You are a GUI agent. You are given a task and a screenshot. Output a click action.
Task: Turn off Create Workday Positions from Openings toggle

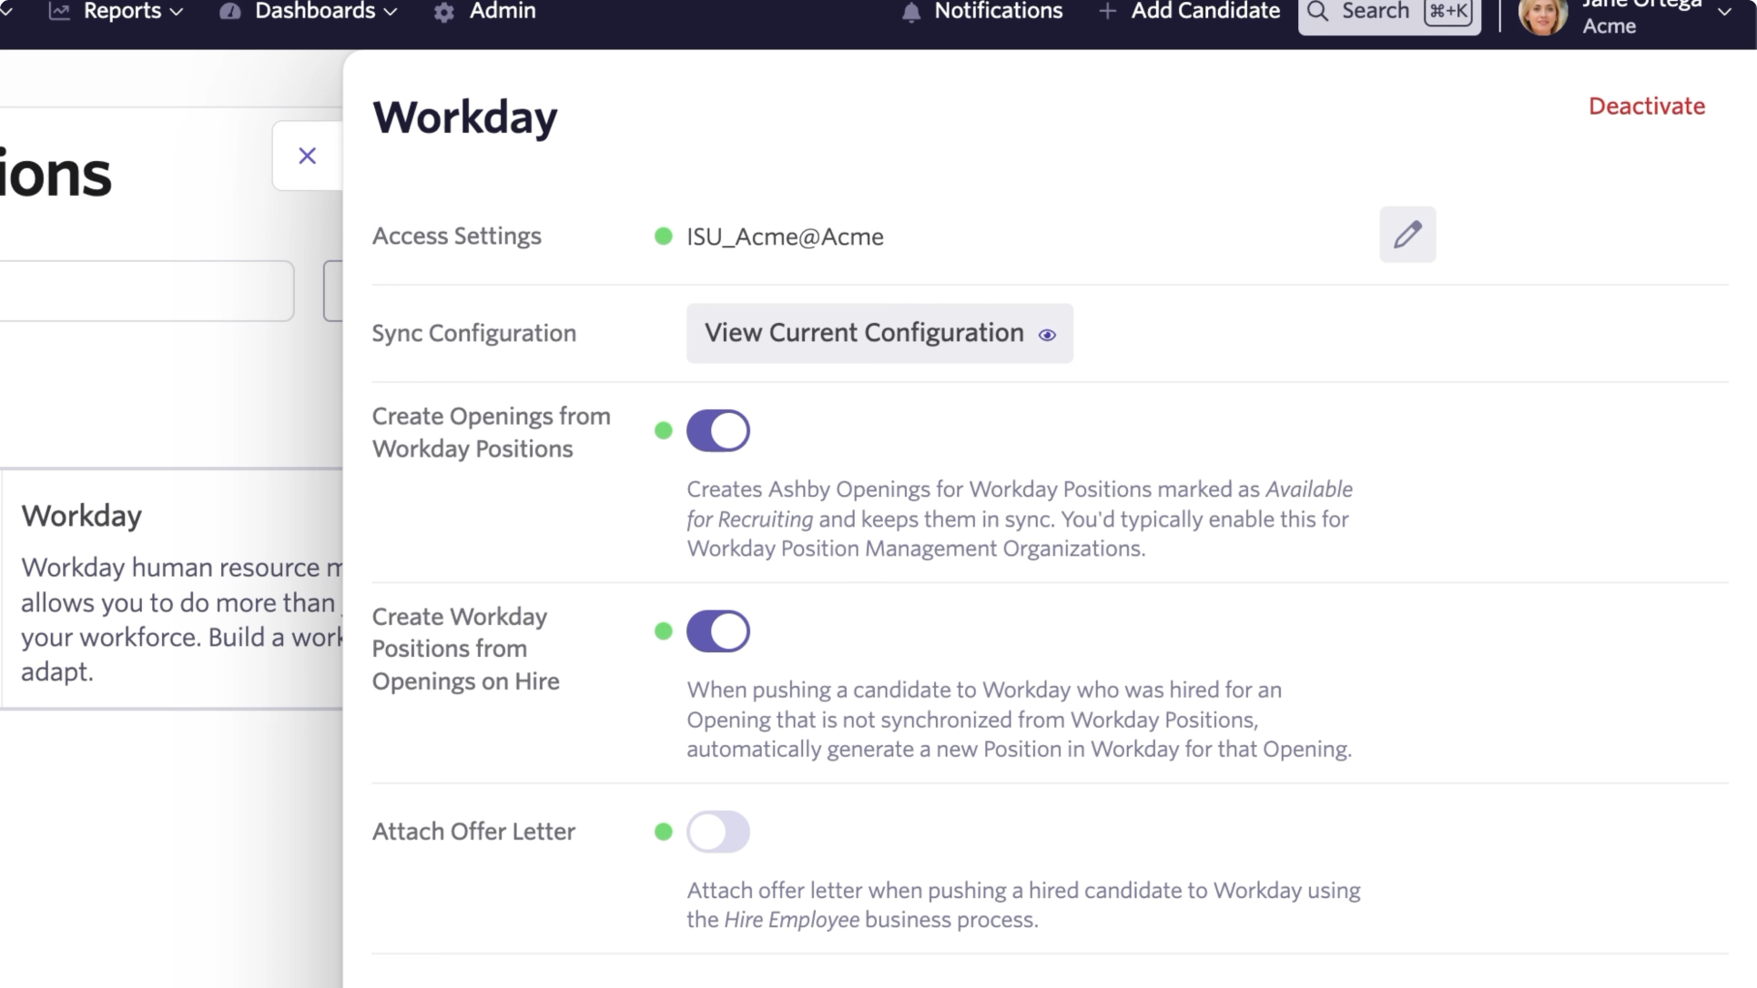click(717, 631)
